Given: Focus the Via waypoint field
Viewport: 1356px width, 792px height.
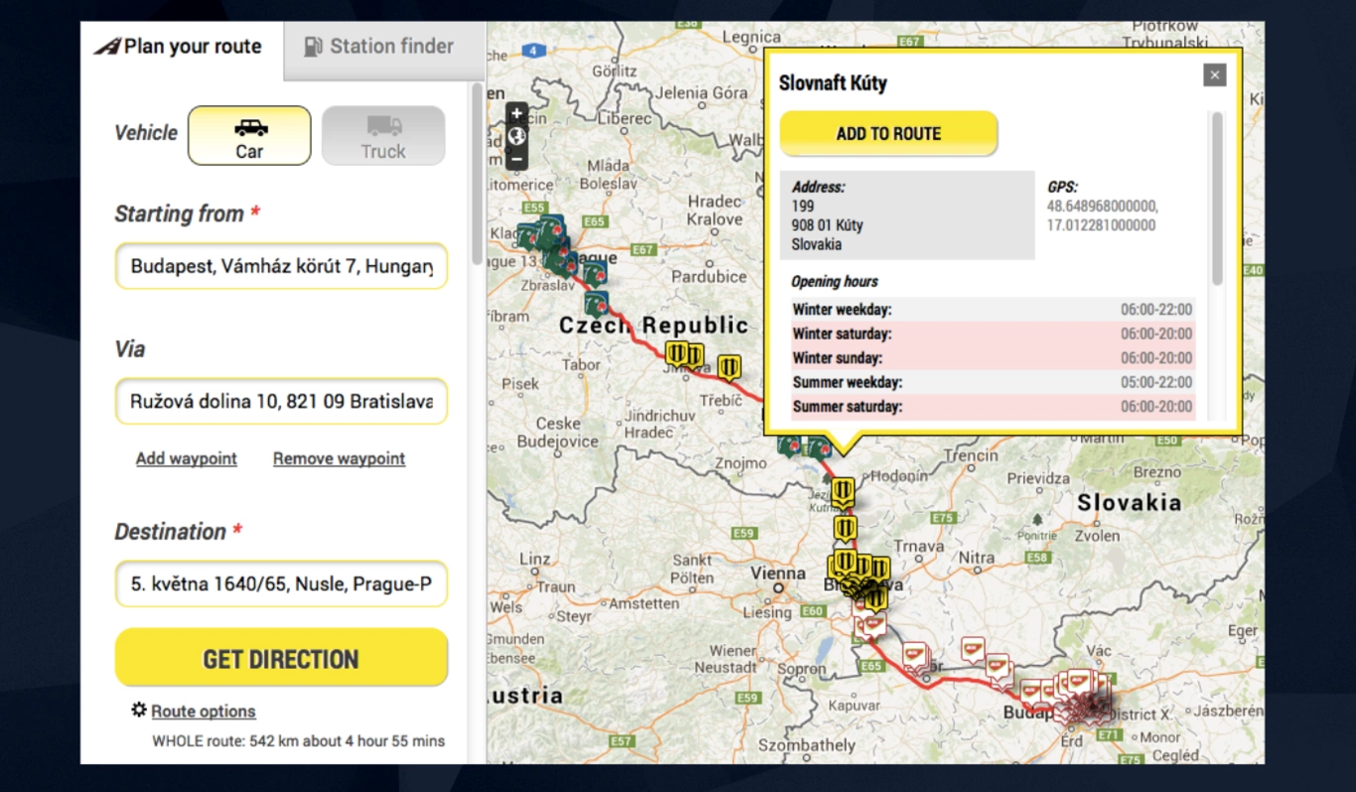Looking at the screenshot, I should pos(281,402).
